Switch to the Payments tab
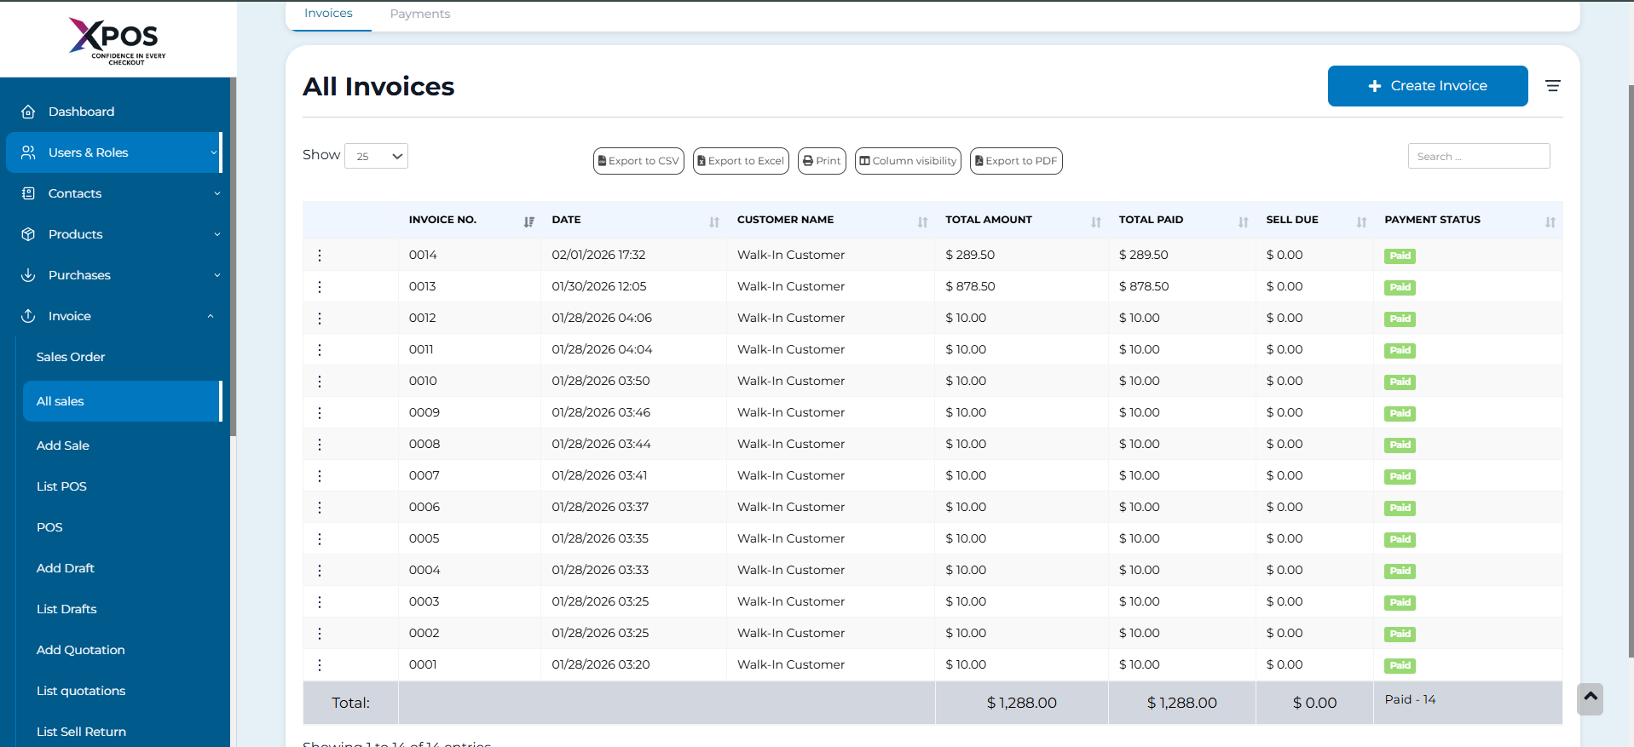 [x=419, y=14]
